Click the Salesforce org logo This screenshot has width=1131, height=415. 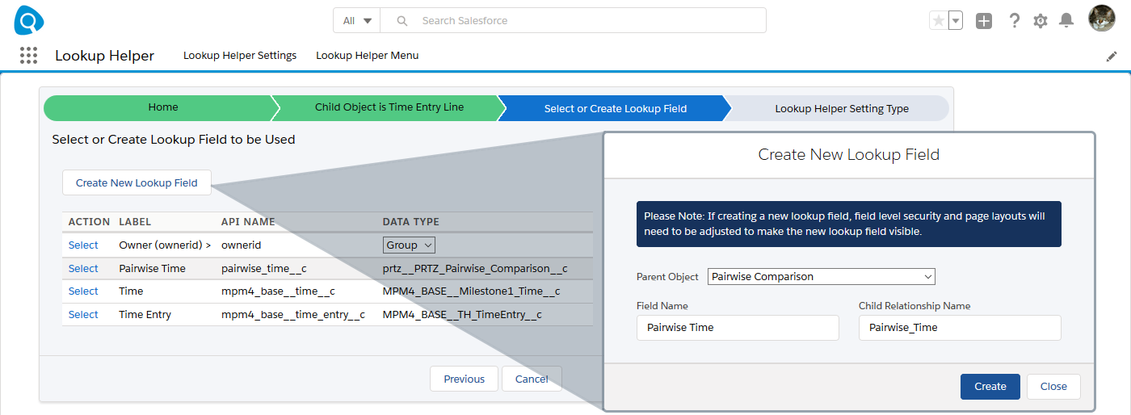(x=29, y=20)
